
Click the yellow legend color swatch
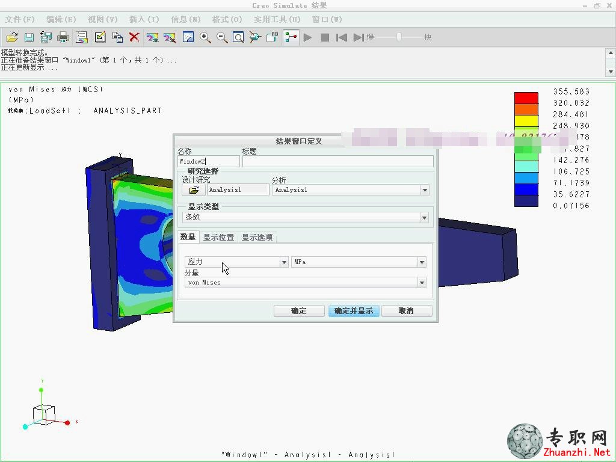526,121
